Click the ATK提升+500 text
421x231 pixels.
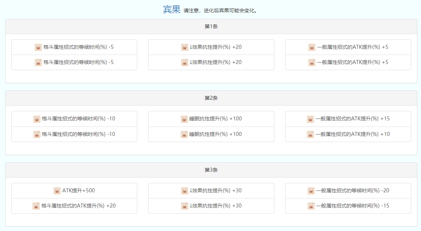click(x=78, y=191)
